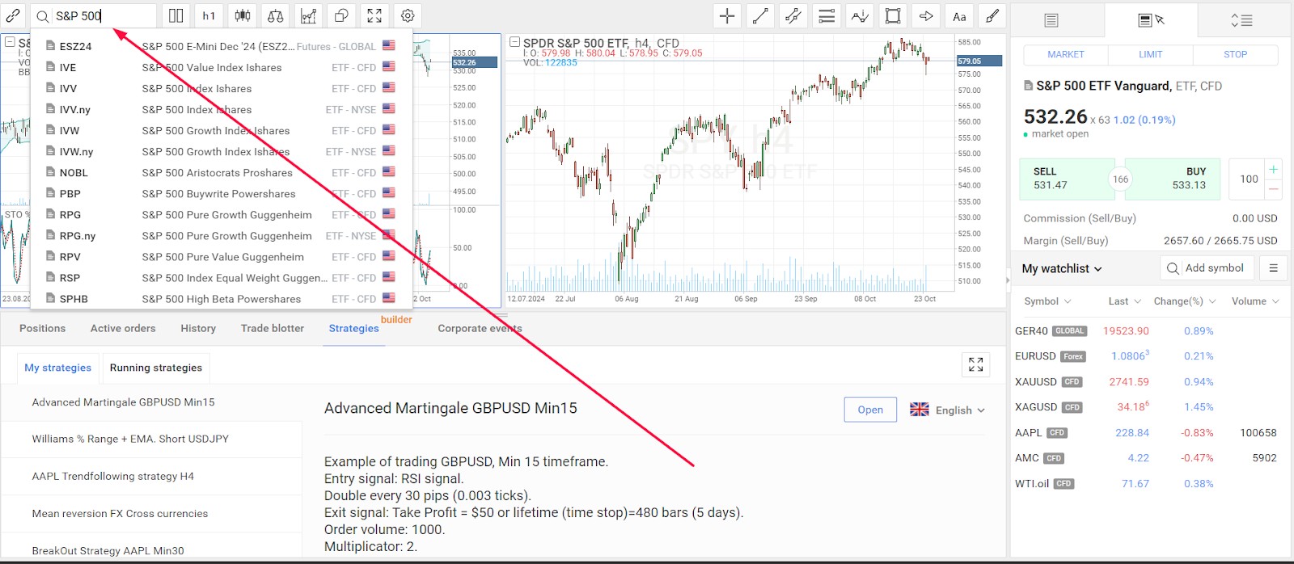Click the Open strategy button

tap(870, 410)
